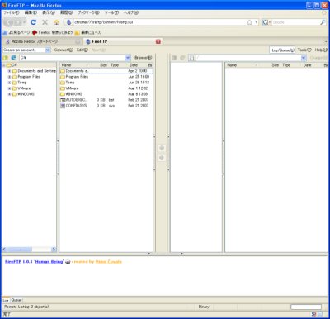Open the address bar bookmark dropdown arrow

click(257, 22)
